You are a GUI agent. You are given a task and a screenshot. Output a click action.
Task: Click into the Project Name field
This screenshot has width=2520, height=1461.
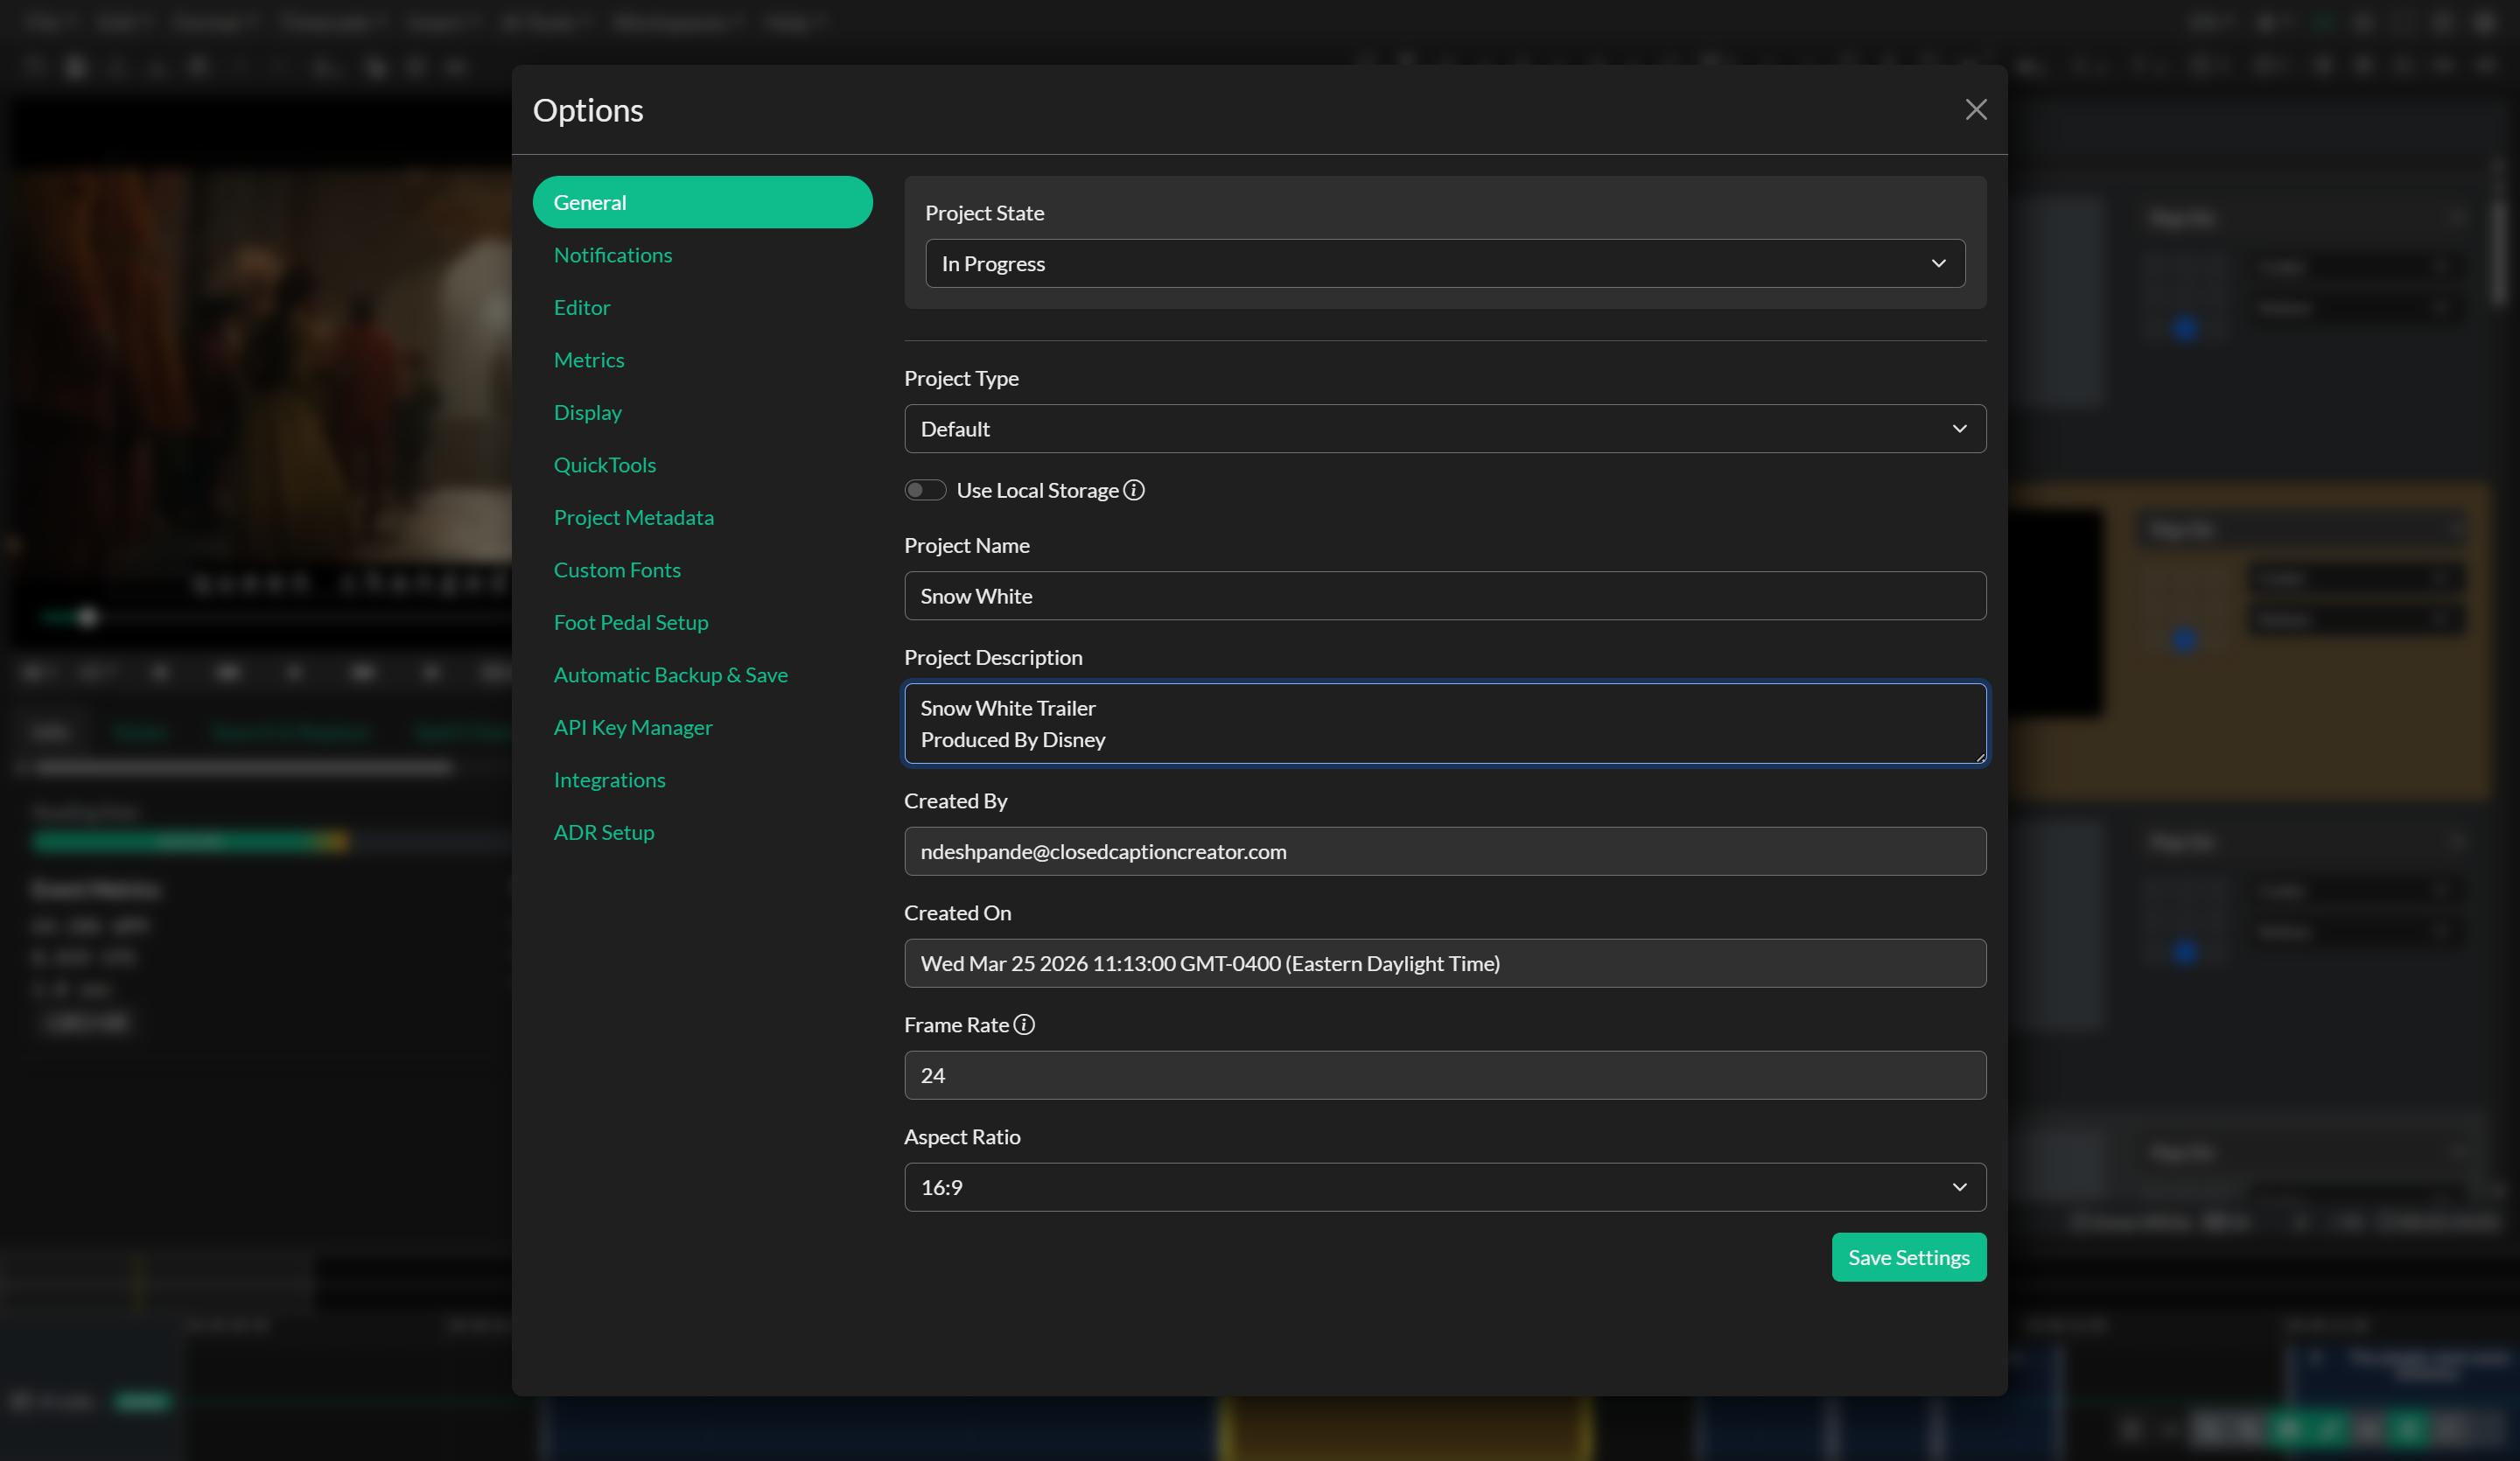coord(1445,596)
